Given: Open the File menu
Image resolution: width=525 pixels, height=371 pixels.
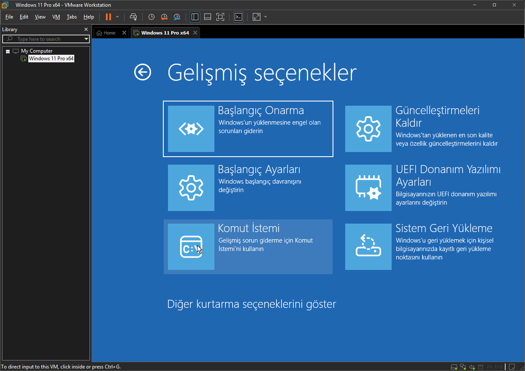Looking at the screenshot, I should [x=9, y=17].
